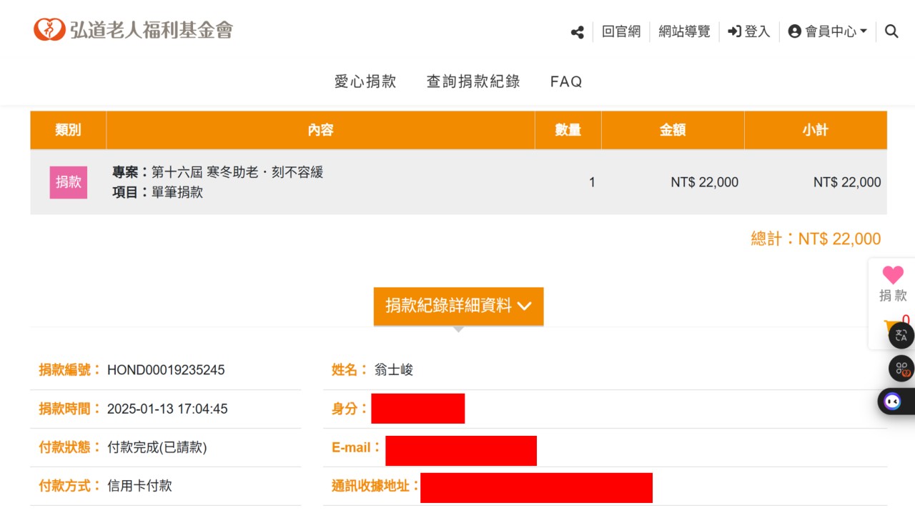Click the pink heart 捐款 floating icon
The width and height of the screenshot is (915, 513).
click(x=892, y=276)
